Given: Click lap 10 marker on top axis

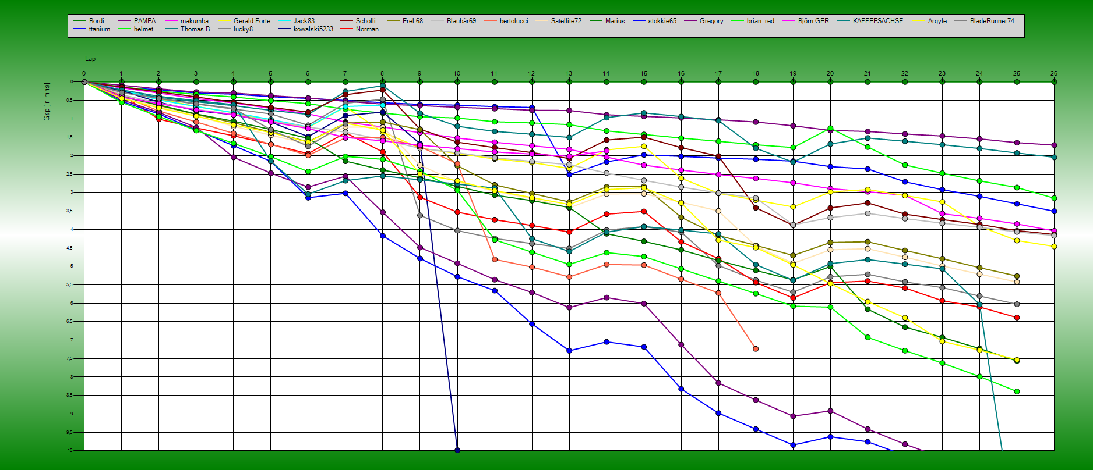Looking at the screenshot, I should pyautogui.click(x=457, y=82).
